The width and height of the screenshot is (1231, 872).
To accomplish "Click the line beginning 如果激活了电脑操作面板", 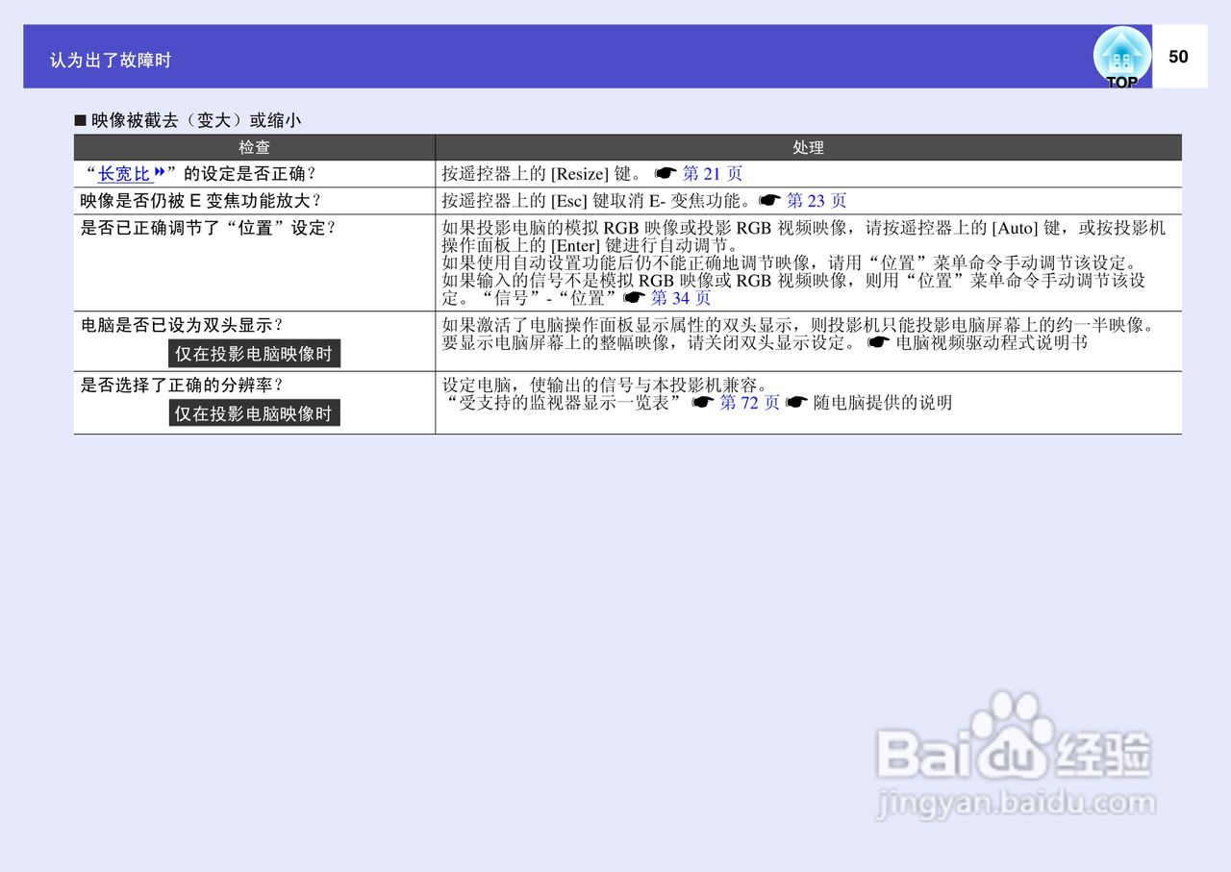I will [797, 325].
